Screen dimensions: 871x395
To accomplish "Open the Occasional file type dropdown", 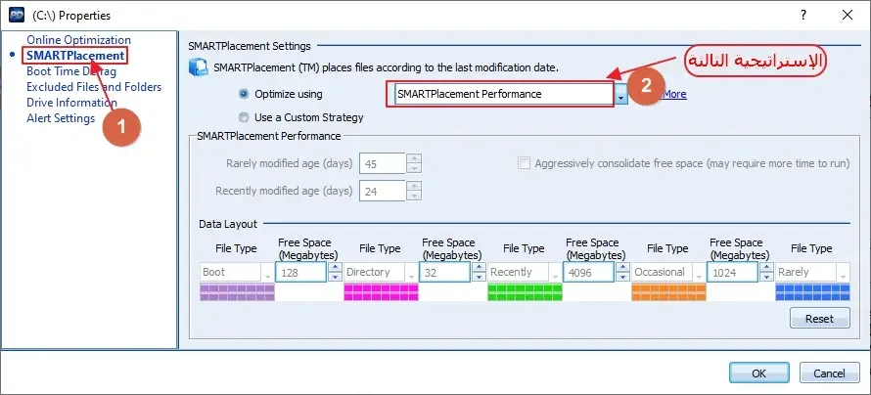I will [700, 273].
